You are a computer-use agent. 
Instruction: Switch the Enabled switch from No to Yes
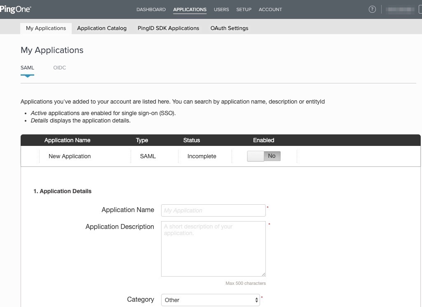click(255, 156)
